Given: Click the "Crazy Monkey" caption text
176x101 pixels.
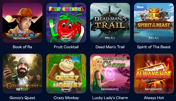Looking at the screenshot, I should pos(66,98).
